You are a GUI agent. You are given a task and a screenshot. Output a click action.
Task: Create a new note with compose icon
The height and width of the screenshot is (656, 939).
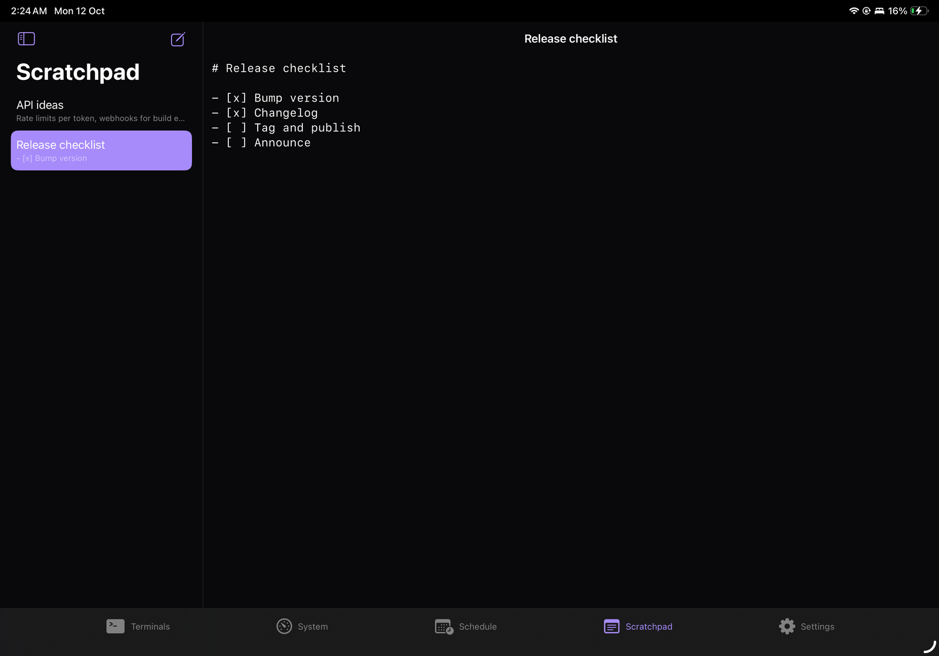click(x=178, y=39)
